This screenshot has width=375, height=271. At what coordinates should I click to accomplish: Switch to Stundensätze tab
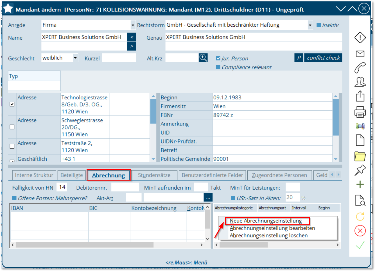click(154, 175)
